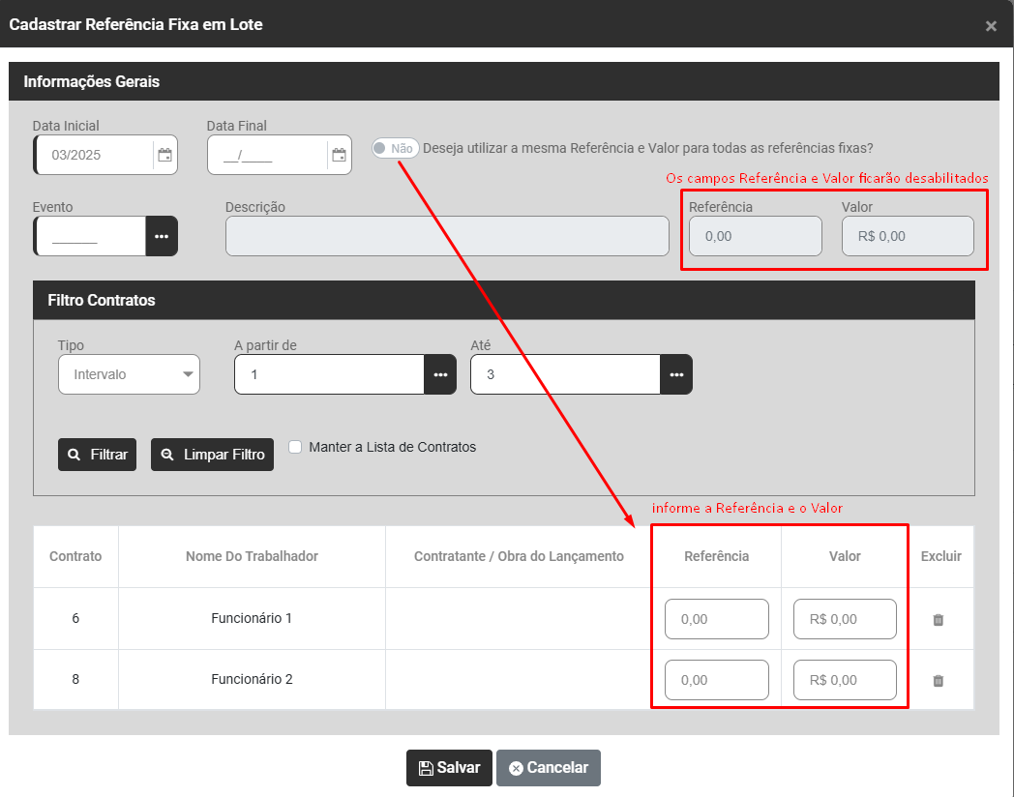The image size is (1014, 797).
Task: Save the form with Salvar
Action: click(449, 768)
